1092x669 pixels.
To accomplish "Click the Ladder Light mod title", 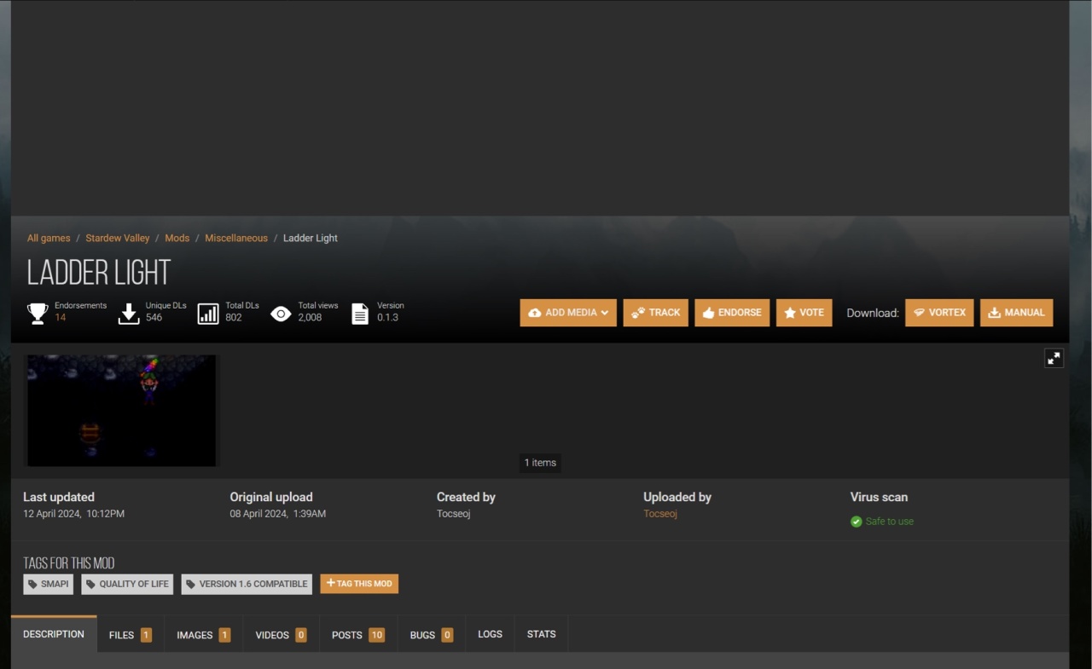I will coord(99,273).
